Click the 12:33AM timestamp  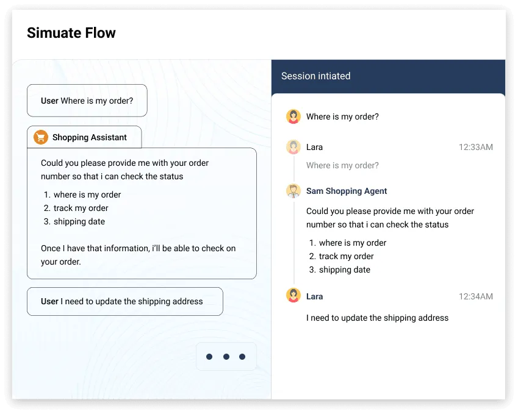tap(476, 147)
